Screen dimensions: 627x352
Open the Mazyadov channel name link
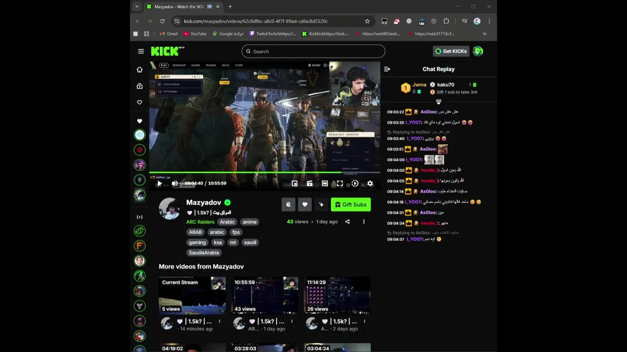203,202
